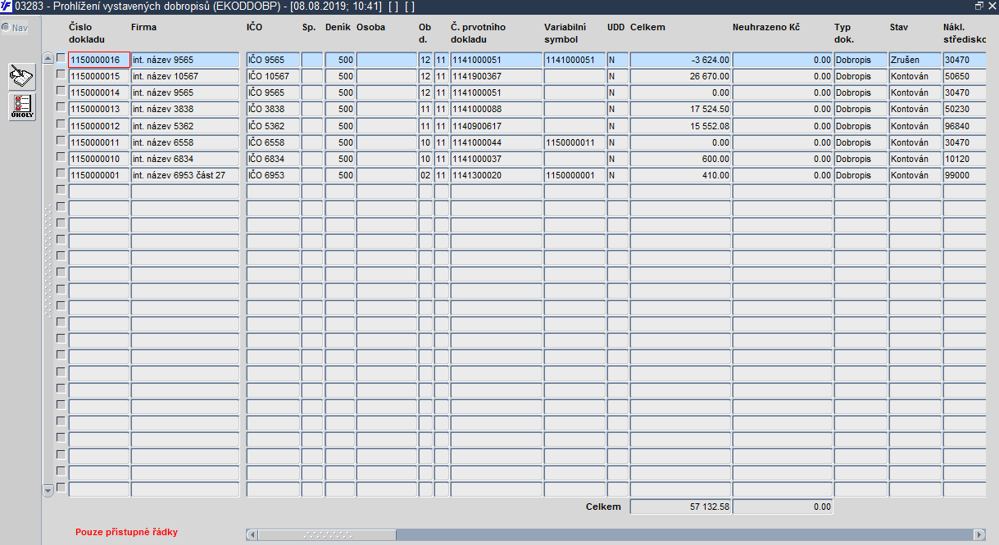
Task: Click the horizontal scrollbar left arrow
Action: click(x=252, y=534)
